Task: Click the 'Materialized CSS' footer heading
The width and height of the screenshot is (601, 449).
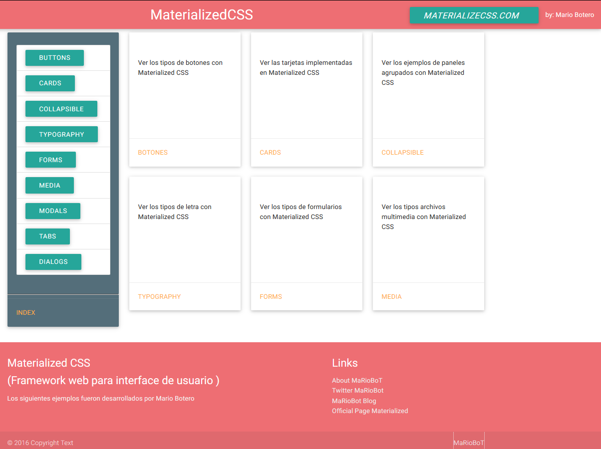Action: (x=49, y=363)
